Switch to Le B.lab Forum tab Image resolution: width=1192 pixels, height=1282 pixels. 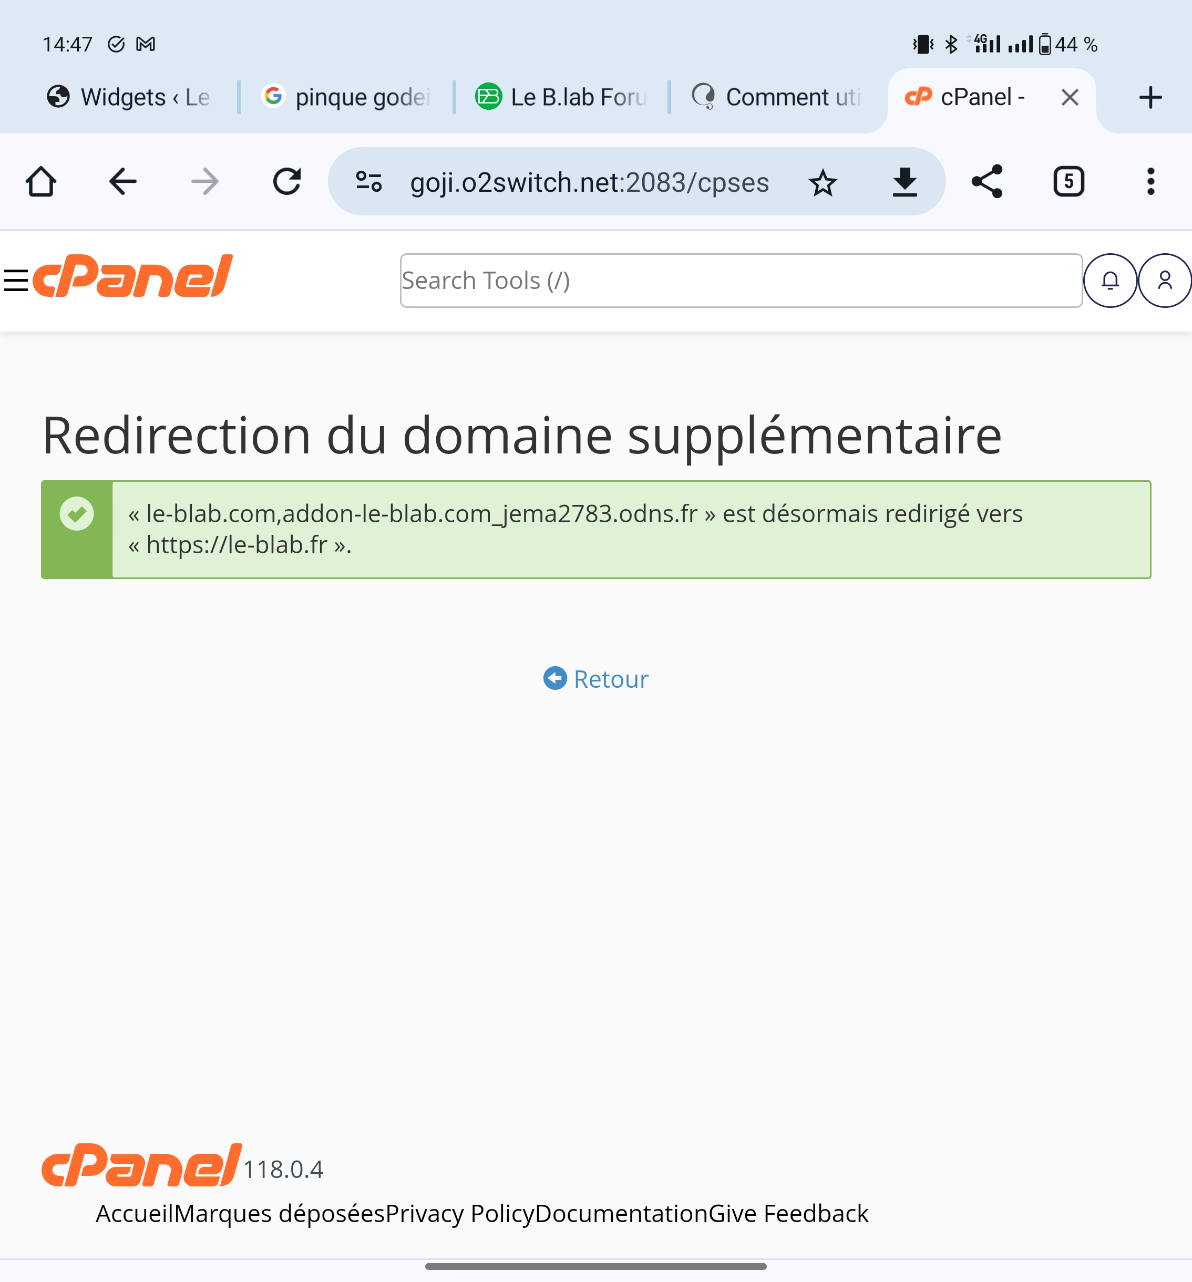[x=561, y=97]
